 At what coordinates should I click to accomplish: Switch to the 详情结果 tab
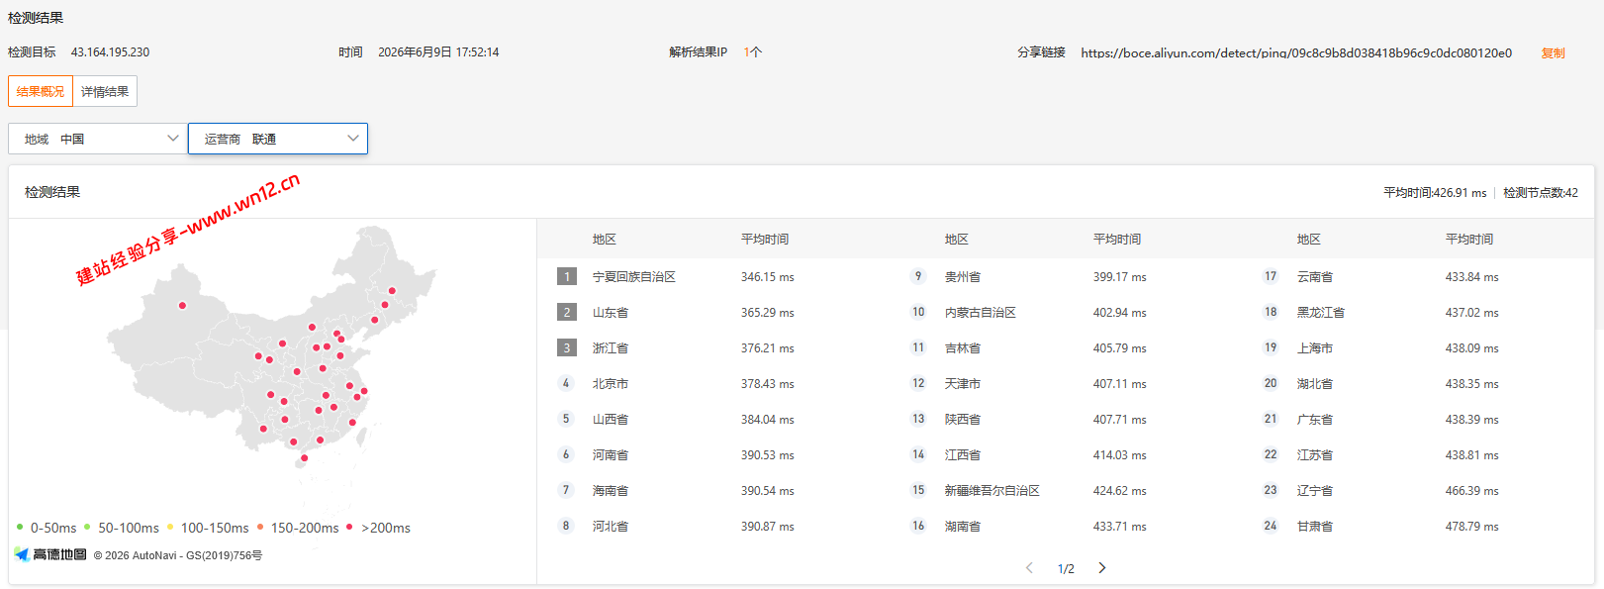(x=105, y=91)
